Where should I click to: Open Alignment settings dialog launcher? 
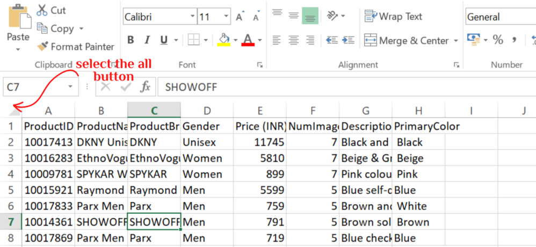pos(456,64)
